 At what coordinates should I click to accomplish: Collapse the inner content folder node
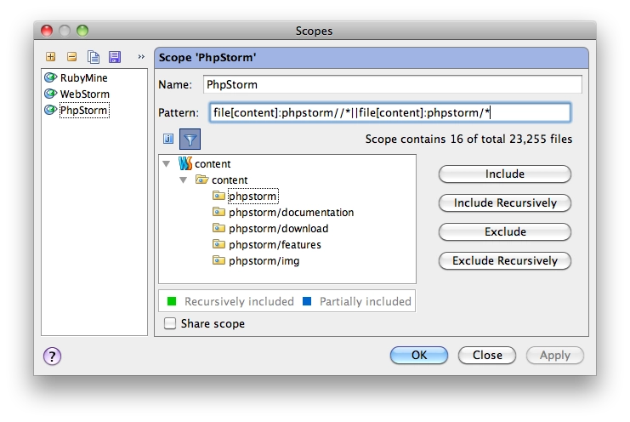click(x=183, y=180)
